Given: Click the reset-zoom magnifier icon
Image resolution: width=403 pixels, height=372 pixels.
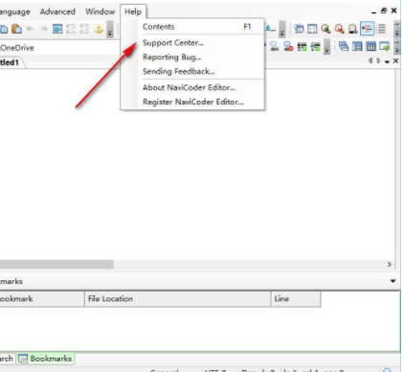Looking at the screenshot, I should [x=352, y=29].
